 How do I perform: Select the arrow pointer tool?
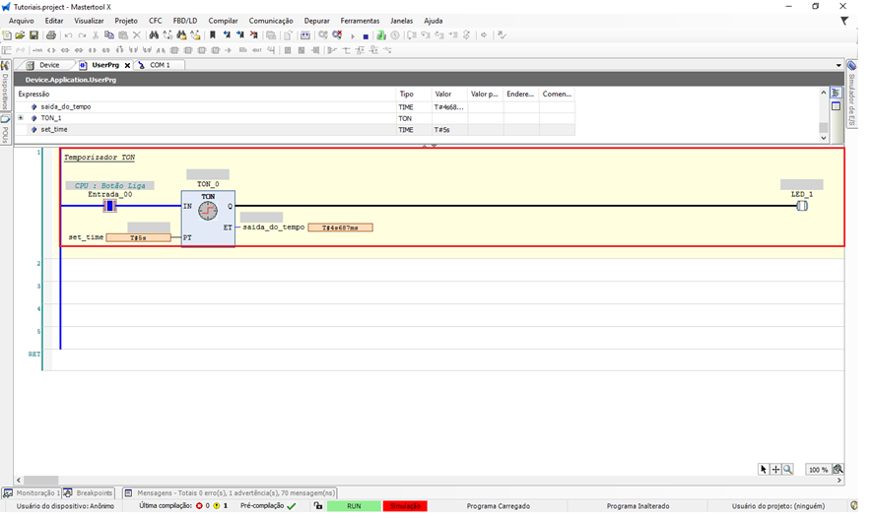(764, 470)
